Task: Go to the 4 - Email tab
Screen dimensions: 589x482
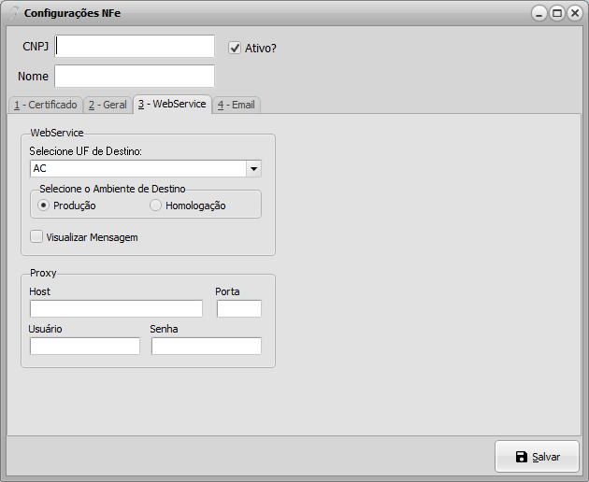Action: (237, 105)
